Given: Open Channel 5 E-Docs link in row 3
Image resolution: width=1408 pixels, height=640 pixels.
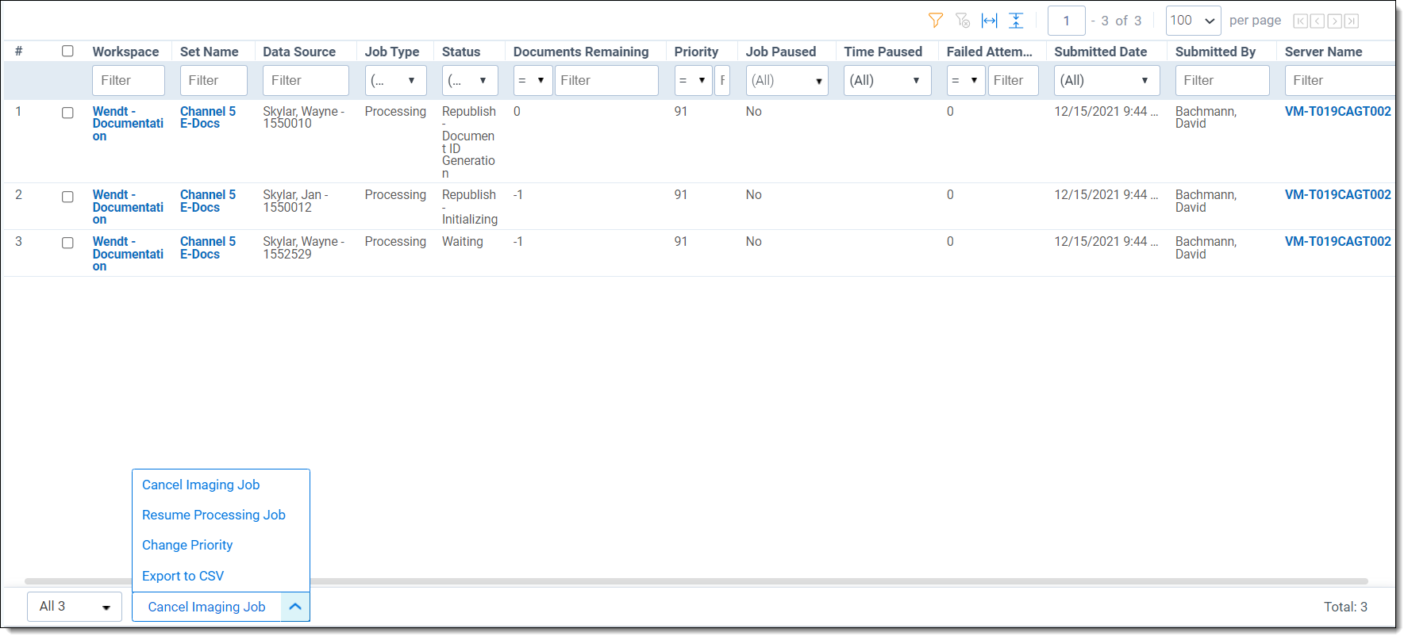Looking at the screenshot, I should click(208, 247).
